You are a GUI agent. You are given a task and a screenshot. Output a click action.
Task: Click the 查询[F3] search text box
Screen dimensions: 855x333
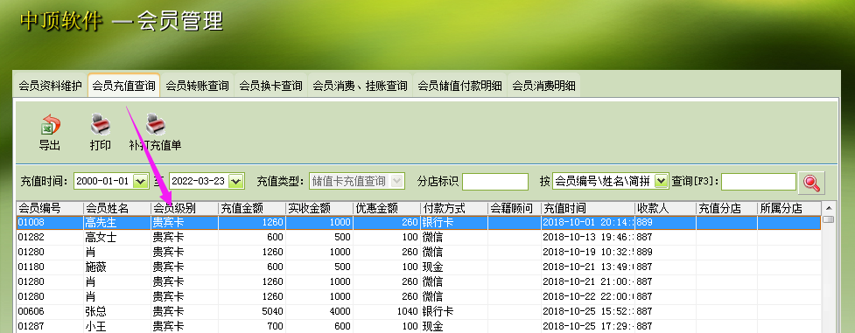(759, 182)
